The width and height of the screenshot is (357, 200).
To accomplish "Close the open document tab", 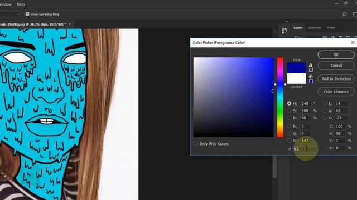I will [x=70, y=24].
